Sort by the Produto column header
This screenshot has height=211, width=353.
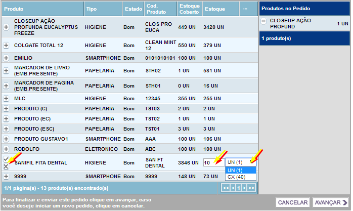[x=43, y=9]
